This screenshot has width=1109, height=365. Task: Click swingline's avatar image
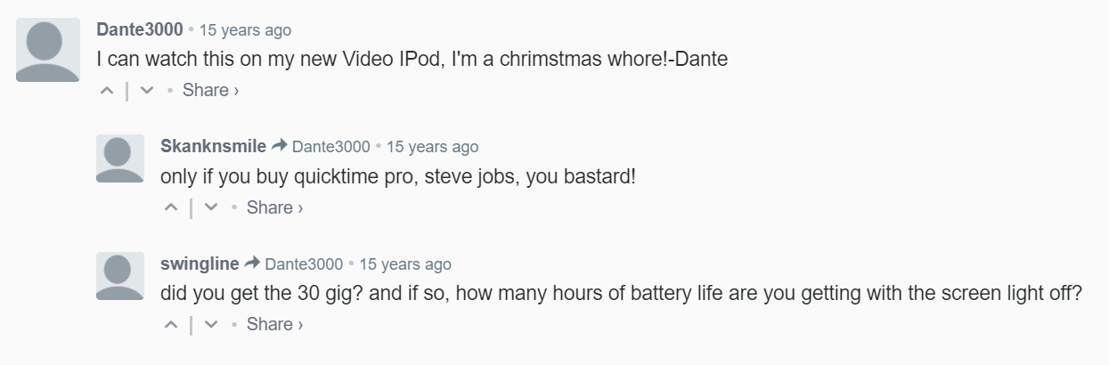coord(120,276)
